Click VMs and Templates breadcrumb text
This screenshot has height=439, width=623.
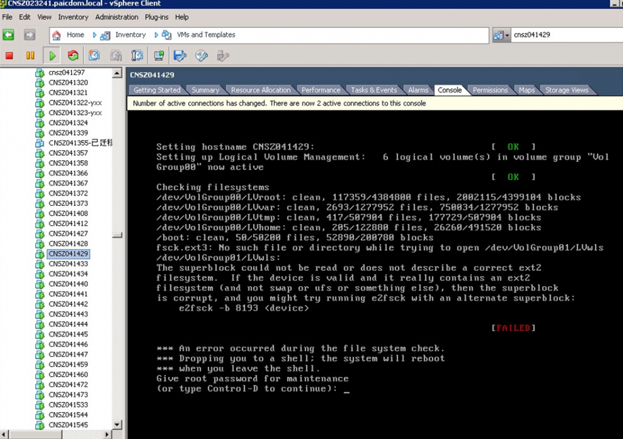pos(206,35)
